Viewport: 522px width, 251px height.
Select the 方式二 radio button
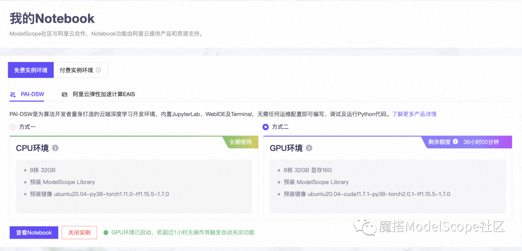click(266, 127)
